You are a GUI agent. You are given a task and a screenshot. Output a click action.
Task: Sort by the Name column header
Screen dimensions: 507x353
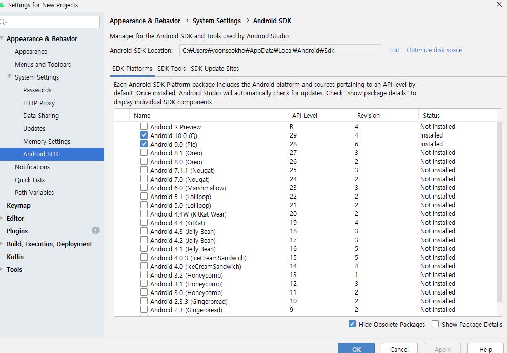pos(209,115)
